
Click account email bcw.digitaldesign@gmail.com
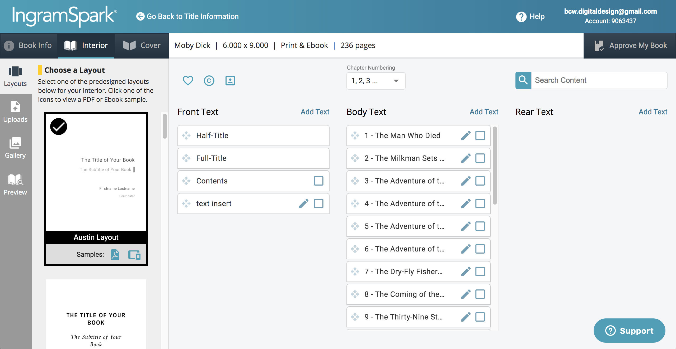click(611, 11)
